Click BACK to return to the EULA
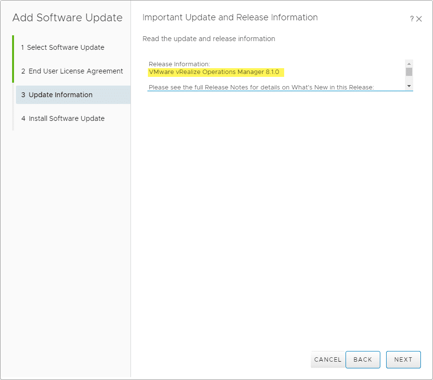433x380 pixels. click(363, 360)
